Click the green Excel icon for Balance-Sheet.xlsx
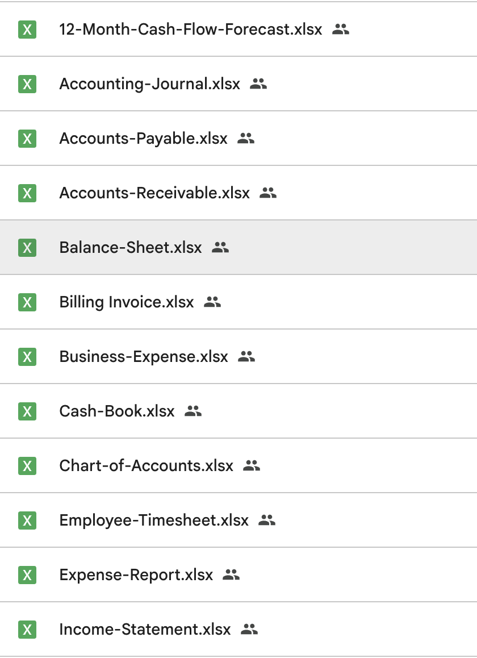 [x=27, y=248]
